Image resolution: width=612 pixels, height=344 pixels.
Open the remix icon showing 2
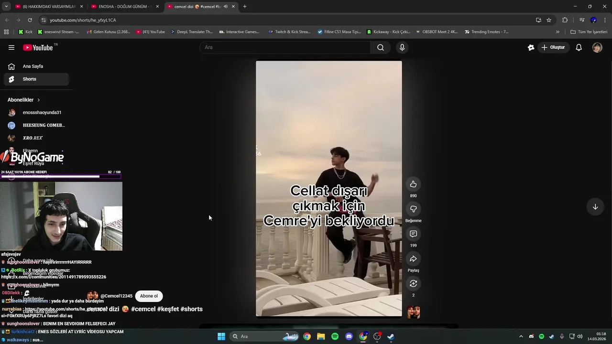coord(413,284)
